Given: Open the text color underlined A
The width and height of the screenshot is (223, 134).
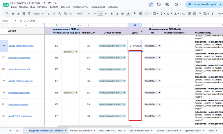Looking at the screenshot, I should pyautogui.click(x=128, y=14).
